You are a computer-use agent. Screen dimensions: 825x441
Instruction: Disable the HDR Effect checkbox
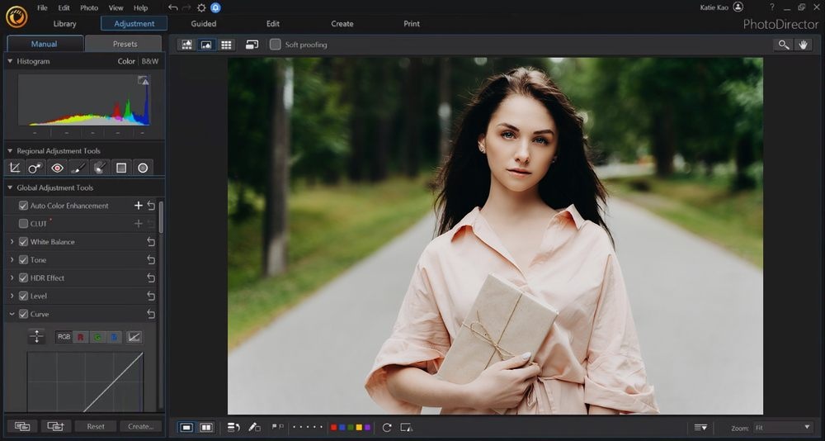(23, 278)
